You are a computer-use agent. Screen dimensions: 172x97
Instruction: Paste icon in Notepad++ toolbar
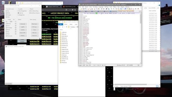pos(99,9)
